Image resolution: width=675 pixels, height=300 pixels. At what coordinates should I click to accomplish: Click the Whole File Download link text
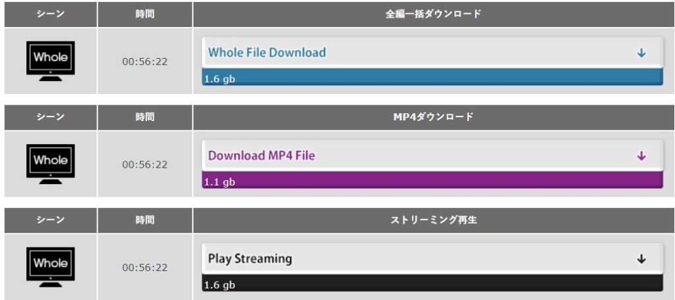[267, 53]
